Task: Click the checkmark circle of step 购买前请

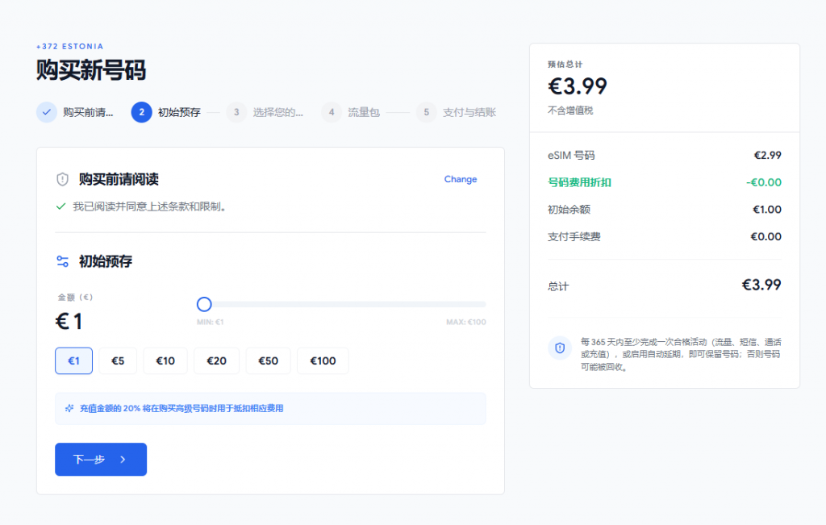Action: [47, 112]
